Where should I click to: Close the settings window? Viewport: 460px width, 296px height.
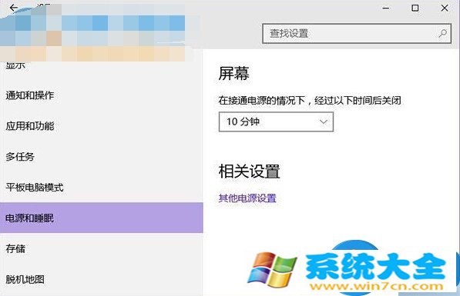tap(445, 8)
